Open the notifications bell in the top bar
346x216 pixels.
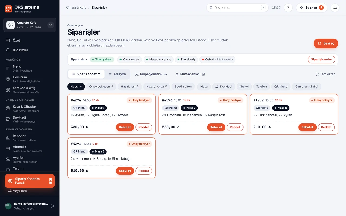tap(335, 8)
